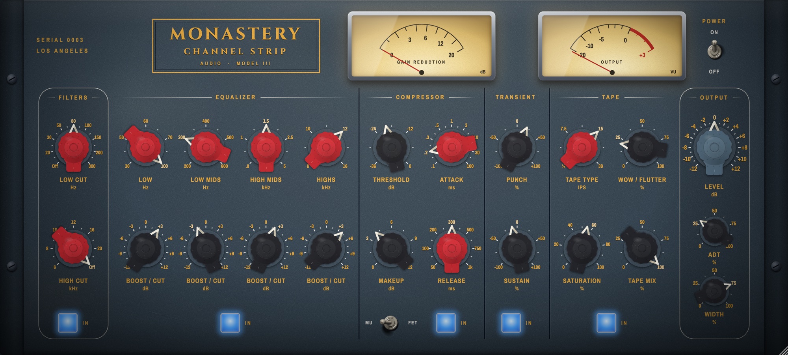This screenshot has width=788, height=355.
Task: Click the transient Punch knob
Action: tap(517, 148)
